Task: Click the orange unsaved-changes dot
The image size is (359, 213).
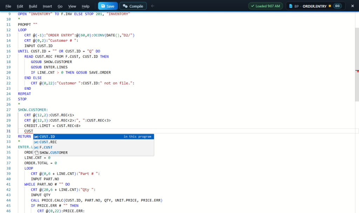Action: (x=330, y=6)
